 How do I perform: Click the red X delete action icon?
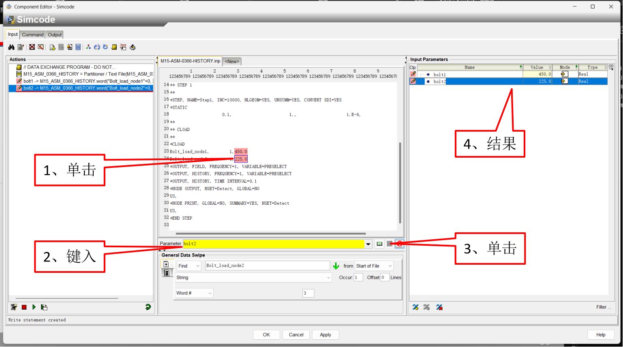[x=32, y=47]
